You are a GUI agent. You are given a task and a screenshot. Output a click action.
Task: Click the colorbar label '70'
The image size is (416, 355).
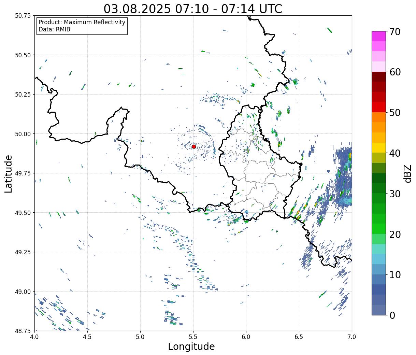click(x=395, y=32)
